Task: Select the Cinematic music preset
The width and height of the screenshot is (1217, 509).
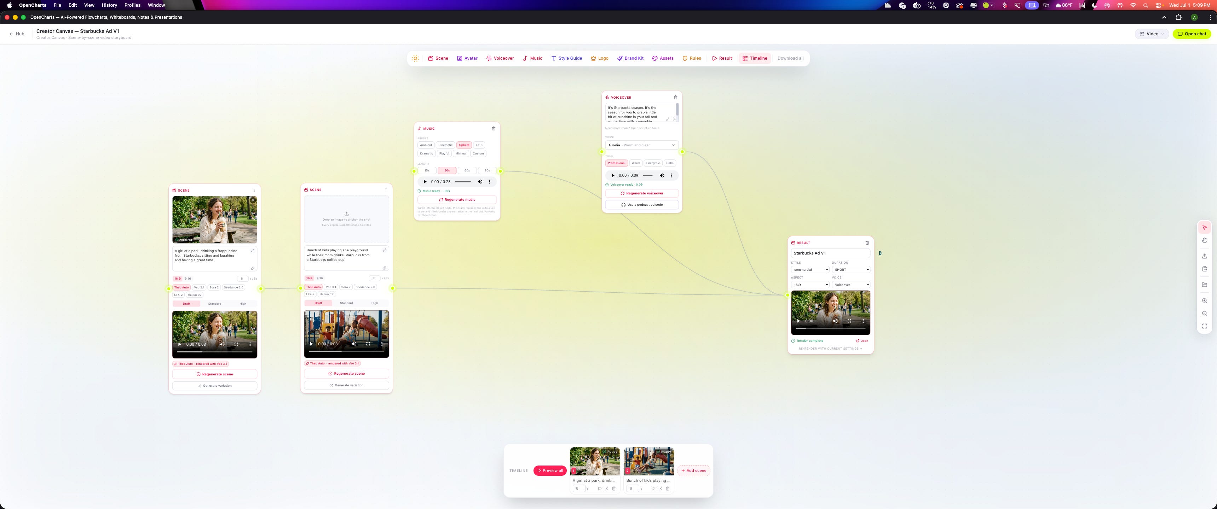Action: pos(445,145)
